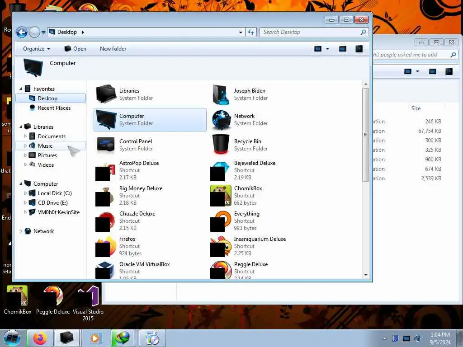Click the Forward navigation button

(x=34, y=32)
